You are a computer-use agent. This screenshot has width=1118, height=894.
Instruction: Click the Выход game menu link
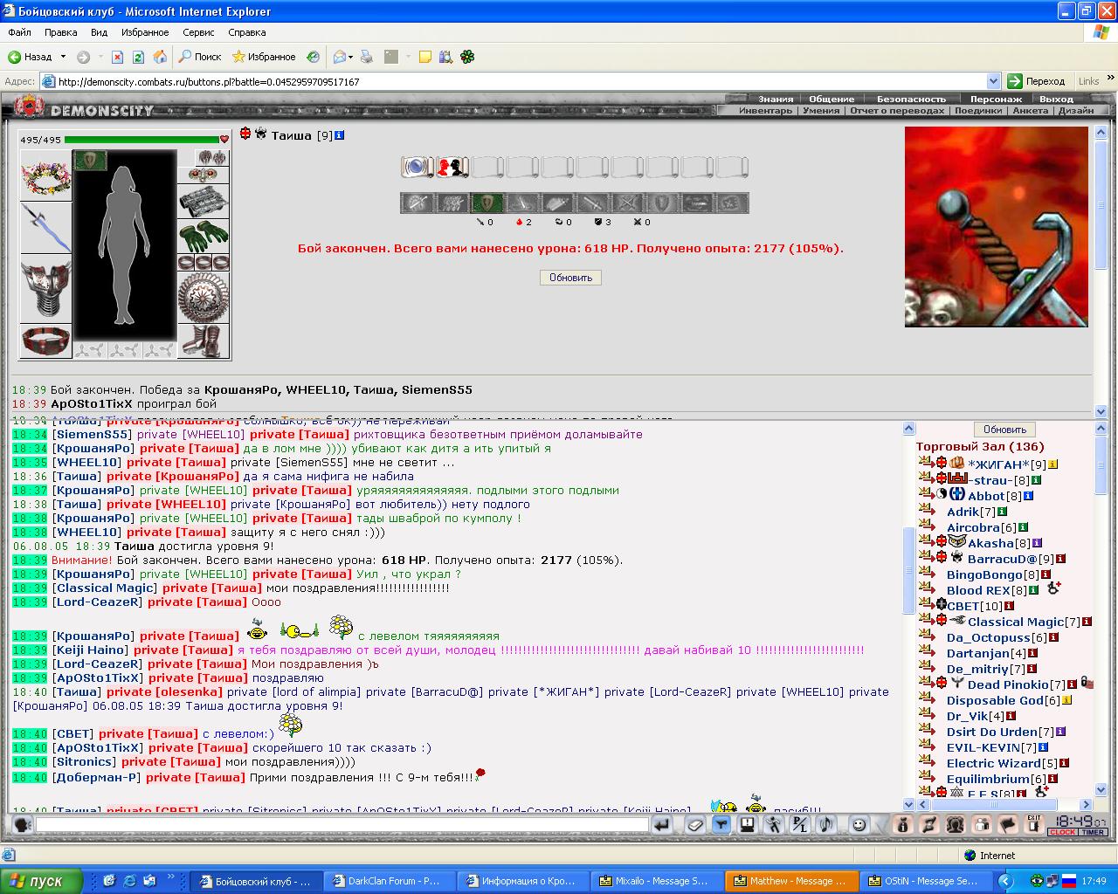(x=1056, y=99)
